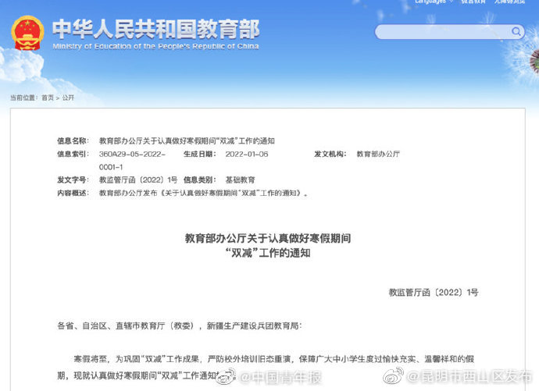
Task: Click the paragraph beginning 寒假将至
Action: [266, 368]
